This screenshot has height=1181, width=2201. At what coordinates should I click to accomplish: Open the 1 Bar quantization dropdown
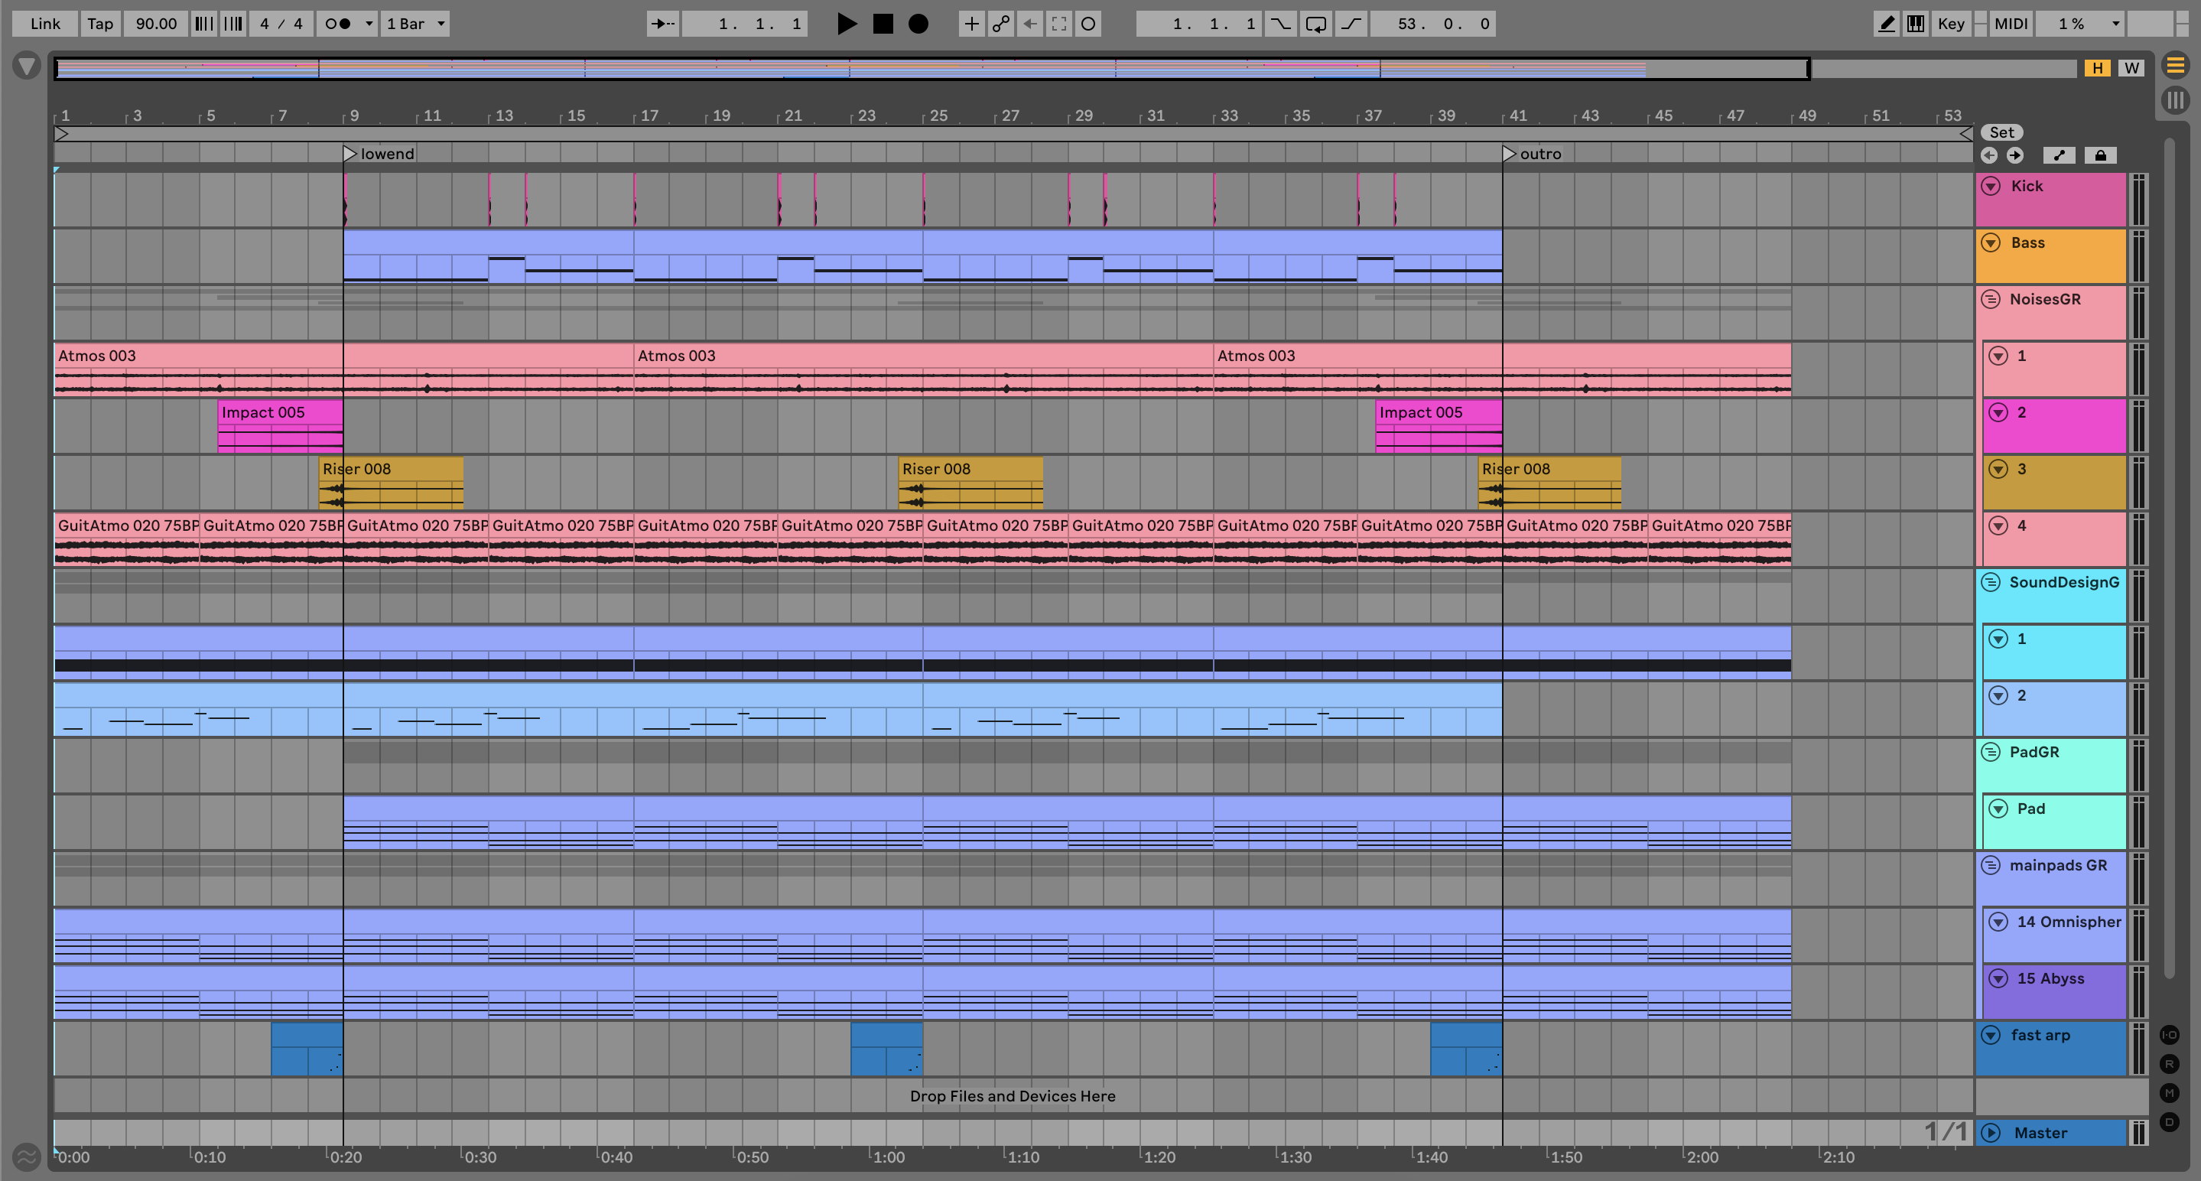click(415, 24)
